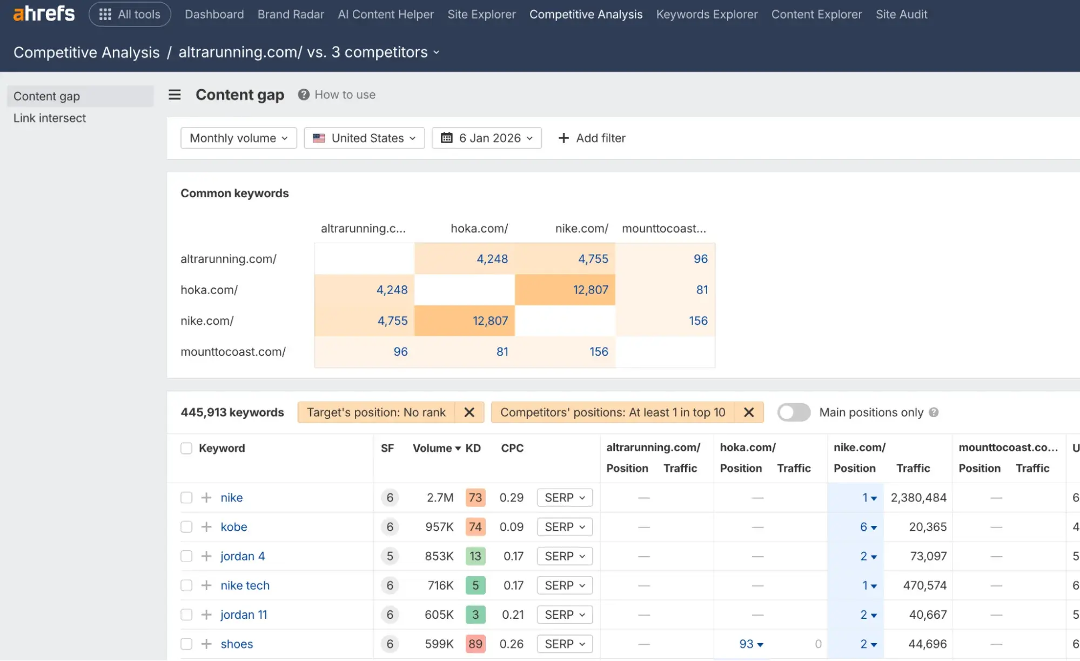Click the United States flag icon
Screen dimensions: 1080x661
point(319,138)
